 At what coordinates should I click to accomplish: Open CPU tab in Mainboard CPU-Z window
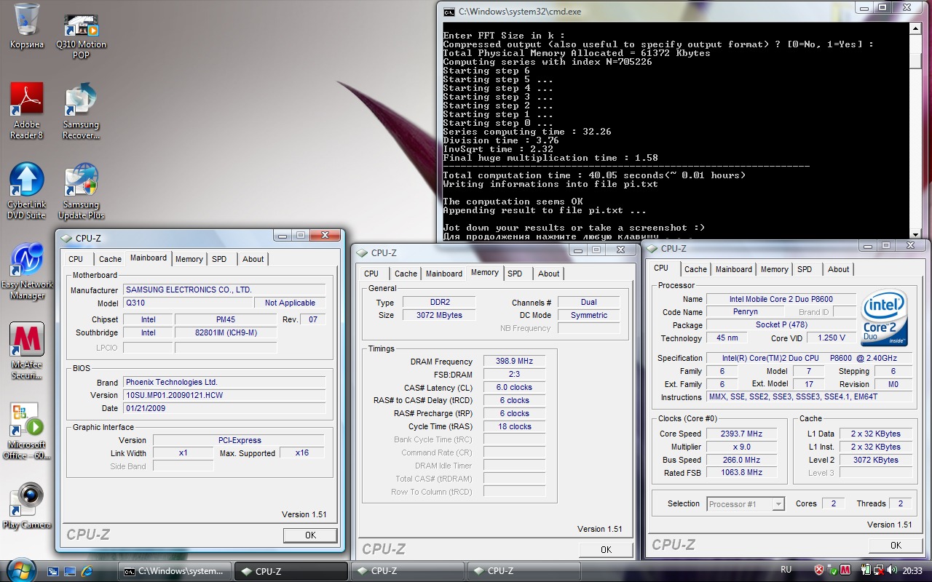tap(76, 259)
